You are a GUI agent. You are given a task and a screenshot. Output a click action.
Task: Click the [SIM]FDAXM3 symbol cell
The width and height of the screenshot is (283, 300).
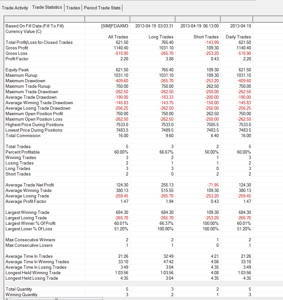115,26
